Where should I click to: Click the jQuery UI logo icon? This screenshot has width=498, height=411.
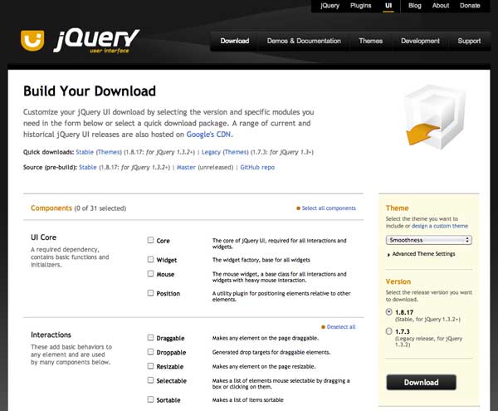click(x=32, y=41)
